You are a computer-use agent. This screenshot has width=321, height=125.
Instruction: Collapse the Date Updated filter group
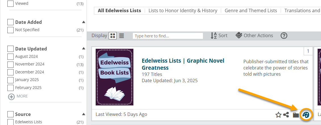pos(83,48)
